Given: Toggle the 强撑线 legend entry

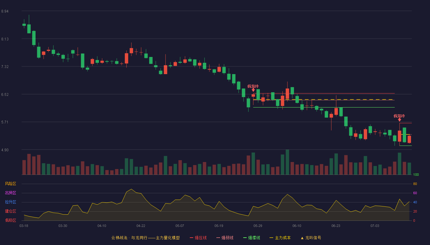Looking at the screenshot, I should coord(252,238).
